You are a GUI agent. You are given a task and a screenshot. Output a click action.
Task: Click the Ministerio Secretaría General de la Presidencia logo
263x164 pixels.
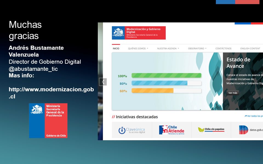(48, 121)
